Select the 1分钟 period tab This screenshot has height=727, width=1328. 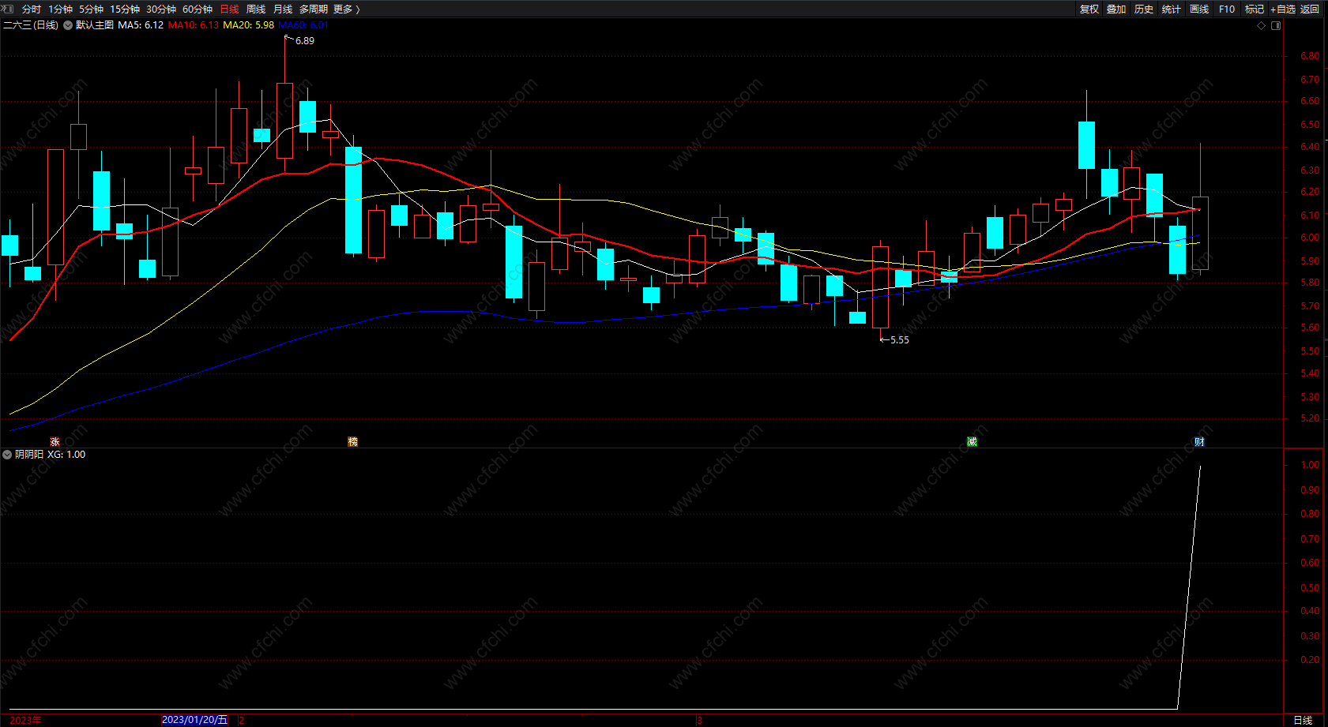60,9
